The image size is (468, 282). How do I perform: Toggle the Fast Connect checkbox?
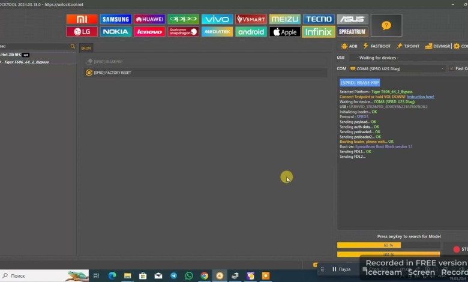point(451,68)
